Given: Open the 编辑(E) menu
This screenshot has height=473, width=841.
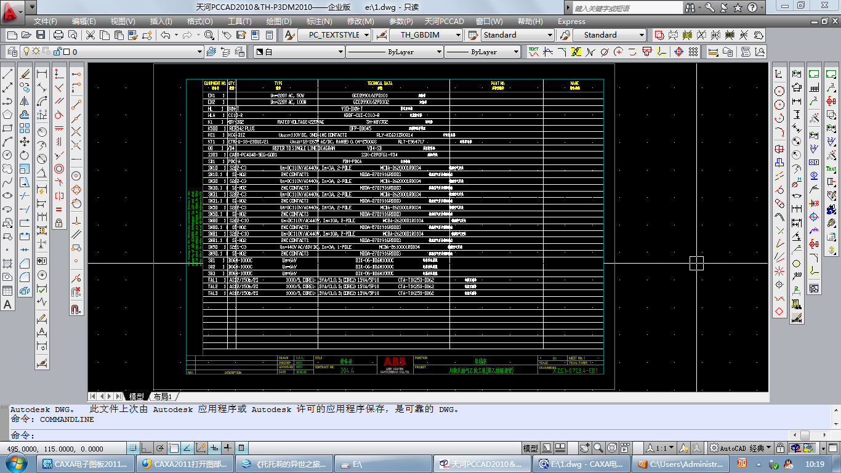Looking at the screenshot, I should click(x=84, y=22).
